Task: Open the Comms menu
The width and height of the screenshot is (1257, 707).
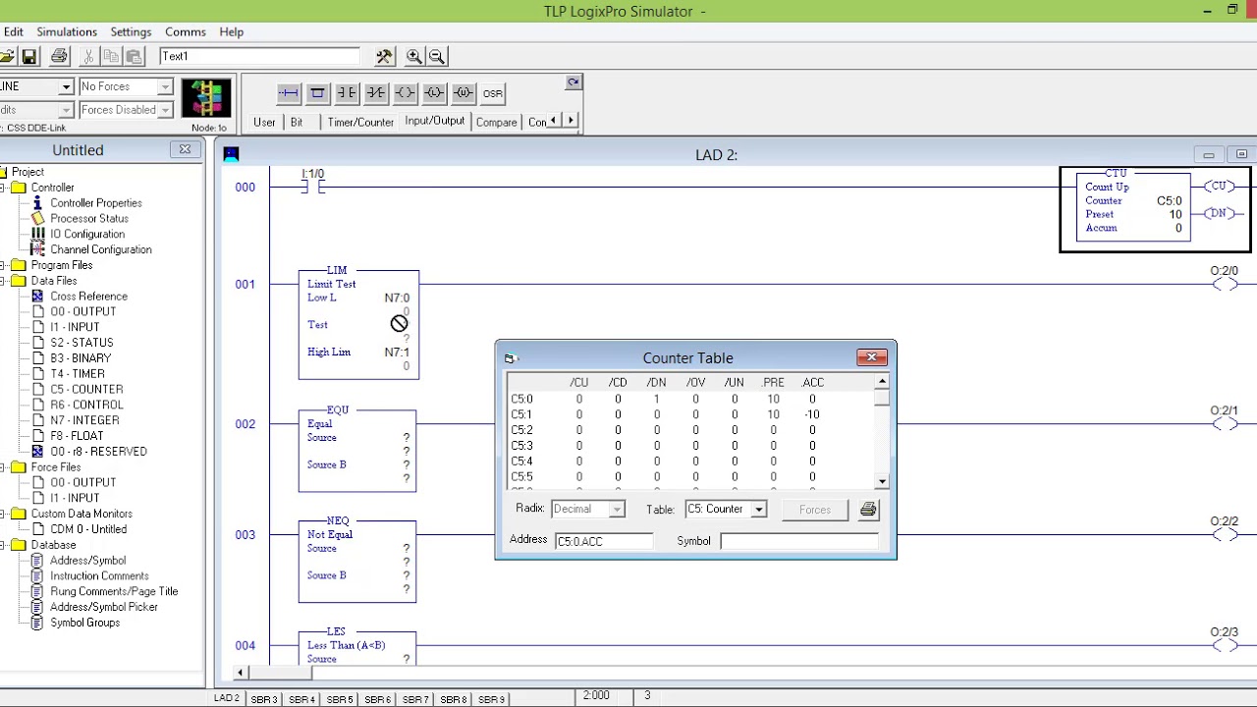Action: [x=185, y=31]
